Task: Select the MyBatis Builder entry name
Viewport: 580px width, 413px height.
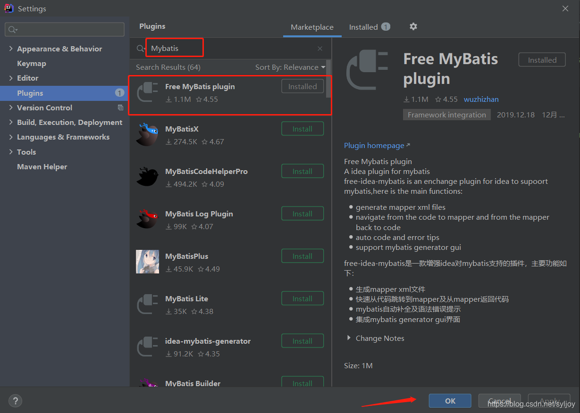Action: click(x=193, y=383)
